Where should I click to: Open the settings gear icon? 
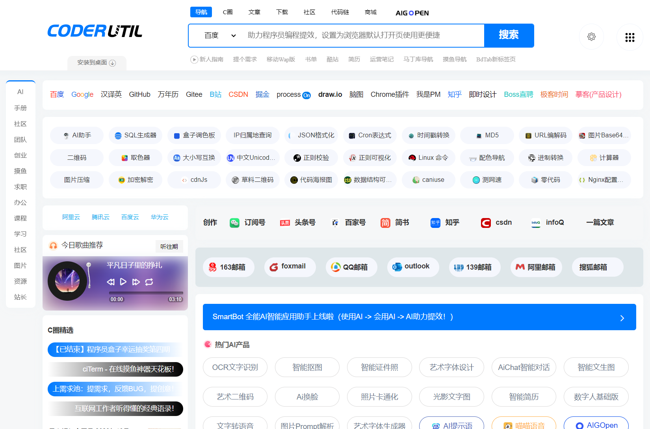click(x=591, y=37)
